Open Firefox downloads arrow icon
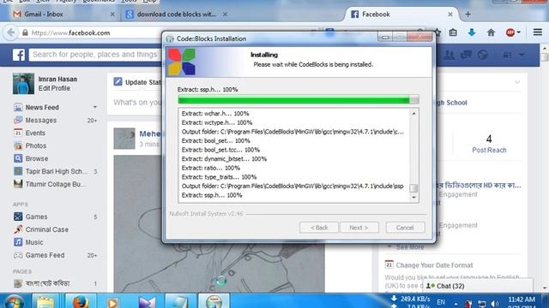Image resolution: width=549 pixels, height=308 pixels. tap(472, 33)
